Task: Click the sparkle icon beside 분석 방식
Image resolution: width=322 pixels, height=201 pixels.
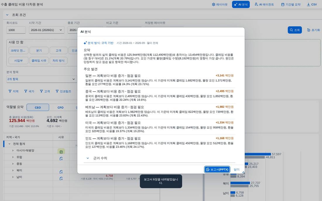Action: click(x=85, y=43)
